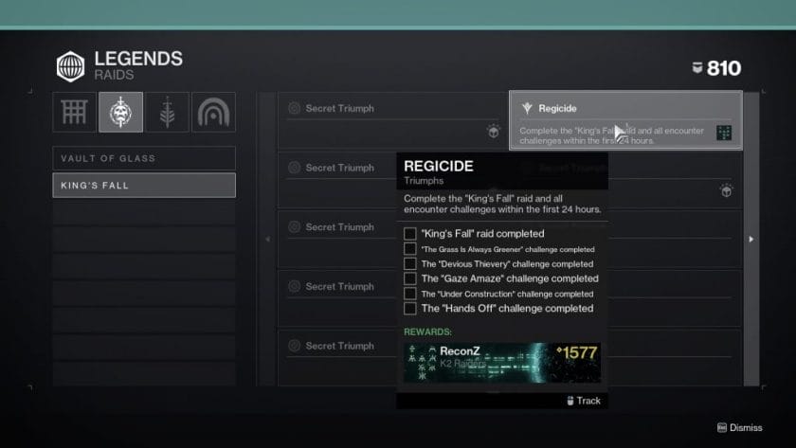Click the Regicide triumph crown icon
Screen dimensions: 796x448
[527, 108]
